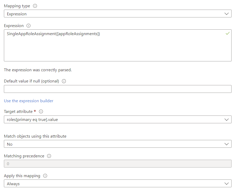
Task: Click the No value under Match objects
Action: (x=9, y=144)
